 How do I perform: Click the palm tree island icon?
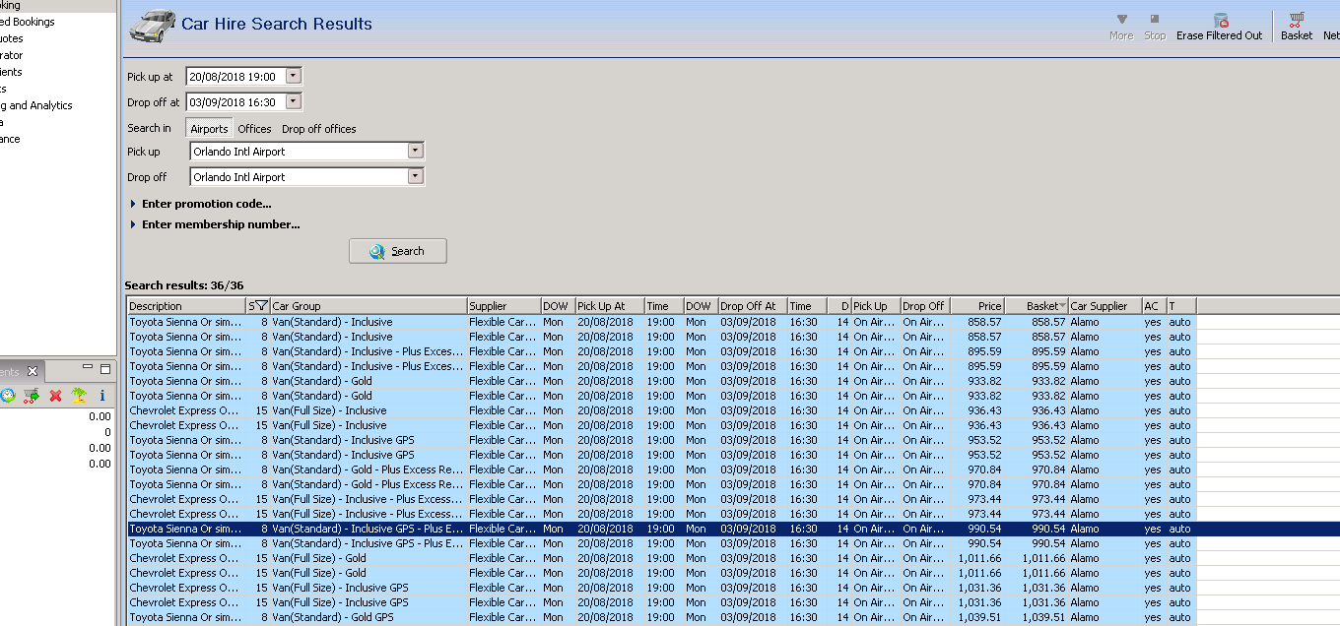pos(79,396)
